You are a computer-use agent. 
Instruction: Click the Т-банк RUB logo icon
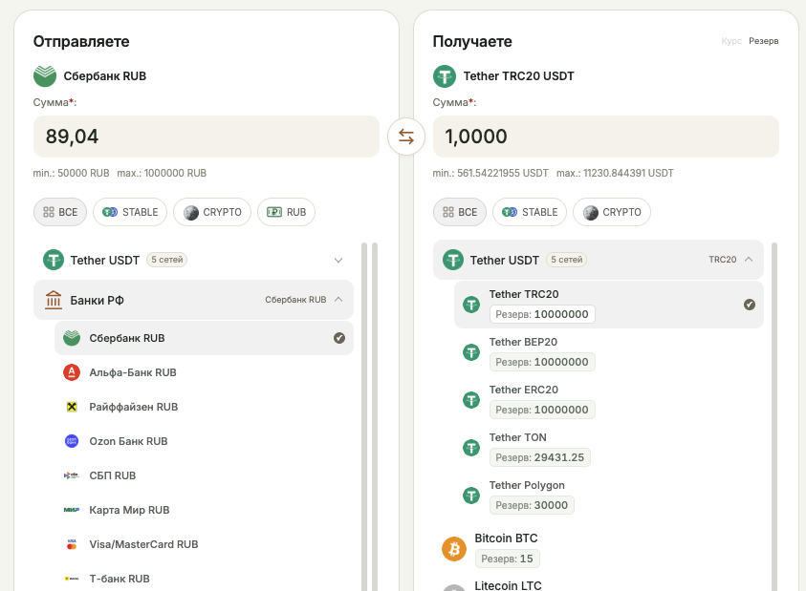[x=72, y=579]
